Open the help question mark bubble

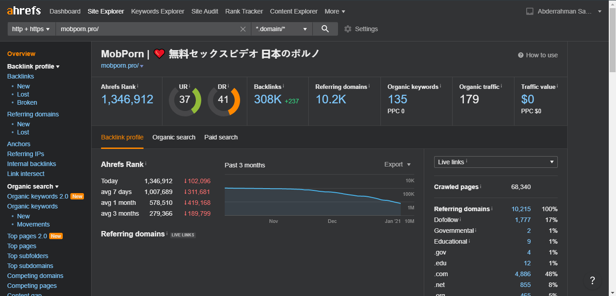[592, 280]
